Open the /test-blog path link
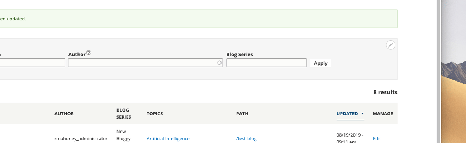466x143 pixels. [x=246, y=139]
